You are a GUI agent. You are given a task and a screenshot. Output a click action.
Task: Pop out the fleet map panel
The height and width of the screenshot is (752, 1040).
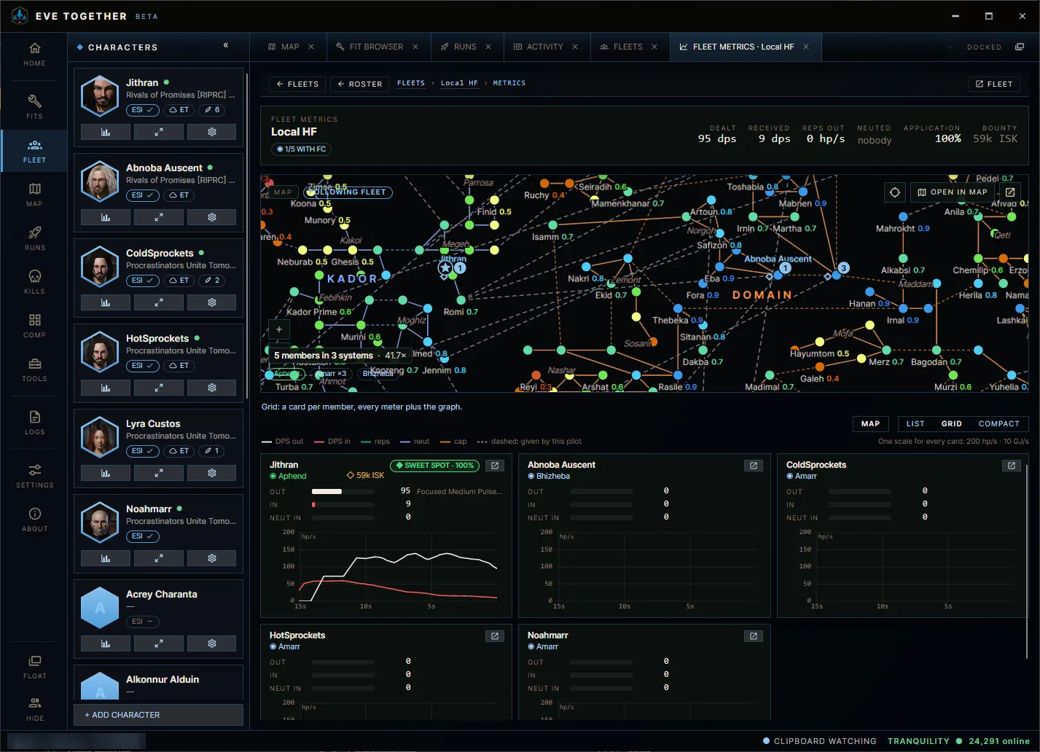coord(1010,192)
